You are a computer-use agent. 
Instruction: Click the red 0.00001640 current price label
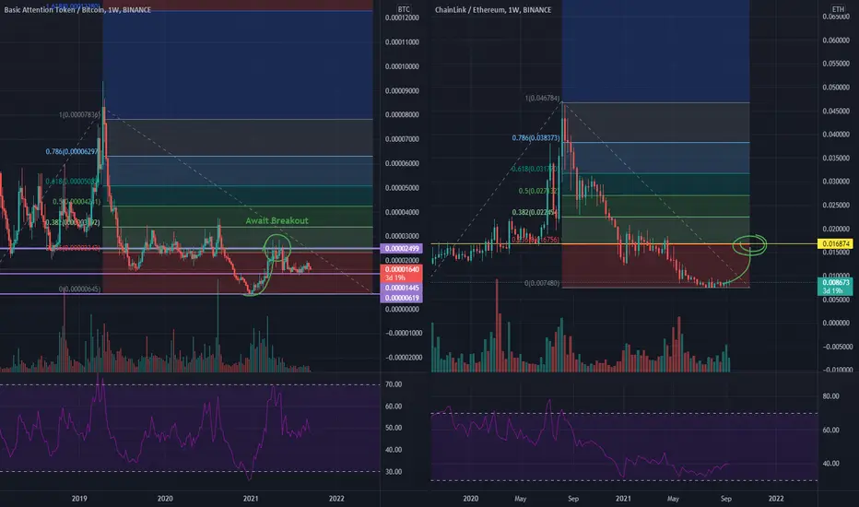[x=402, y=274]
